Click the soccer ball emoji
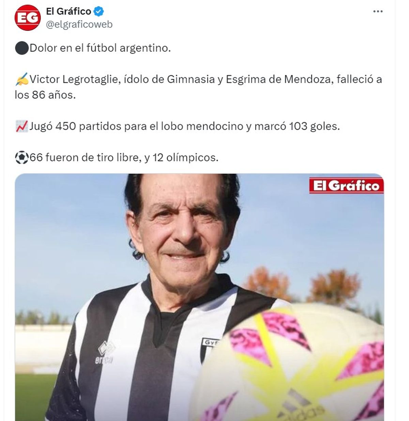 [21, 158]
